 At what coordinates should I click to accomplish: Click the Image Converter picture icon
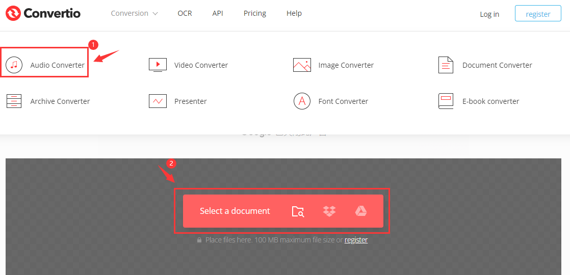pyautogui.click(x=302, y=65)
